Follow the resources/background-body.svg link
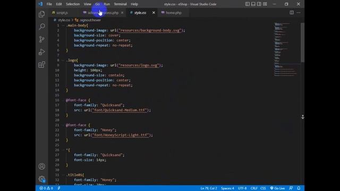The width and height of the screenshot is (340, 191). pos(150,30)
